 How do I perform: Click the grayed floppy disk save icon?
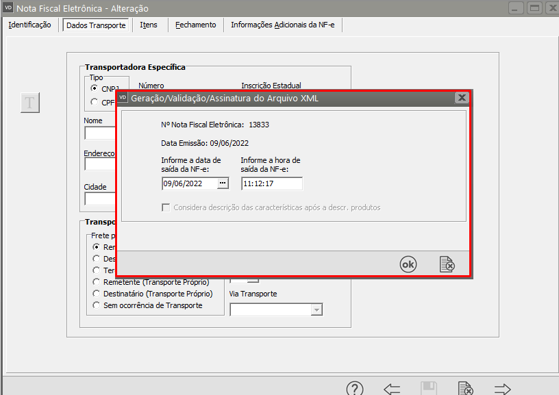428,389
